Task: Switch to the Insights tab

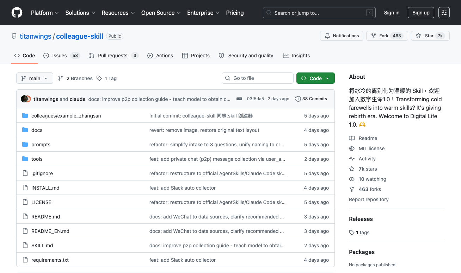Action: 296,56
